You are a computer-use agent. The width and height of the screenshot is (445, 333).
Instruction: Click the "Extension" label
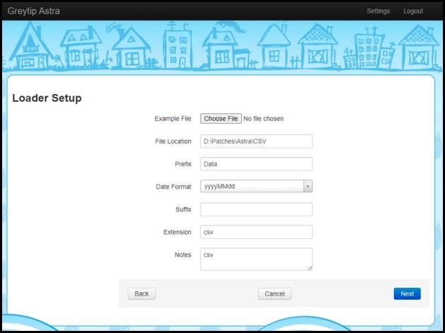pyautogui.click(x=177, y=232)
